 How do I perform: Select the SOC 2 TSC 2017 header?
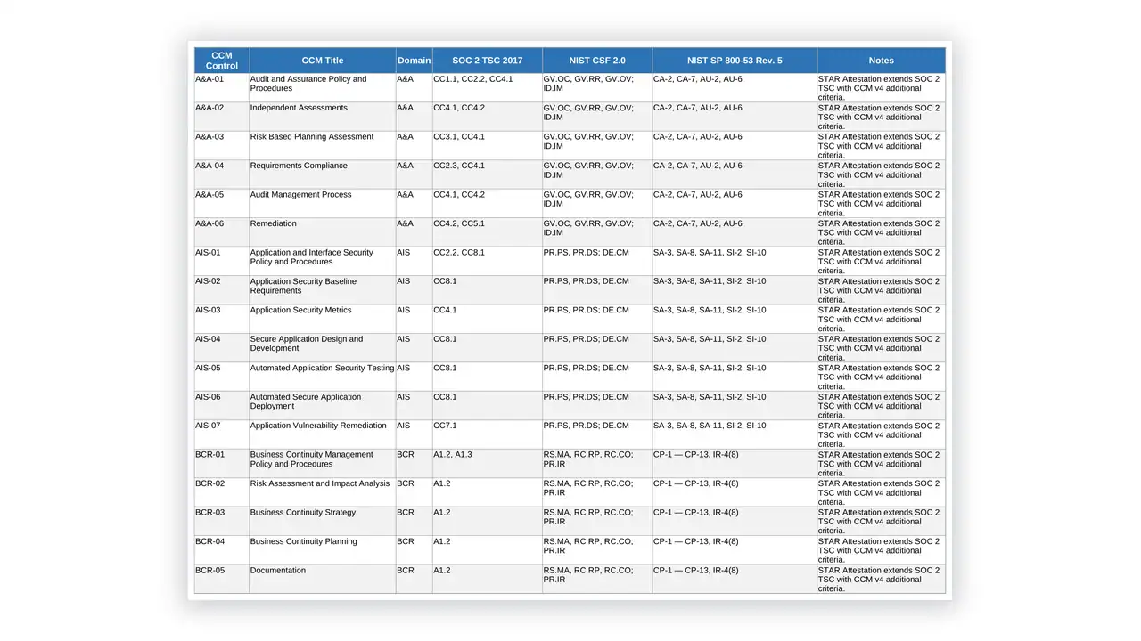(x=488, y=61)
